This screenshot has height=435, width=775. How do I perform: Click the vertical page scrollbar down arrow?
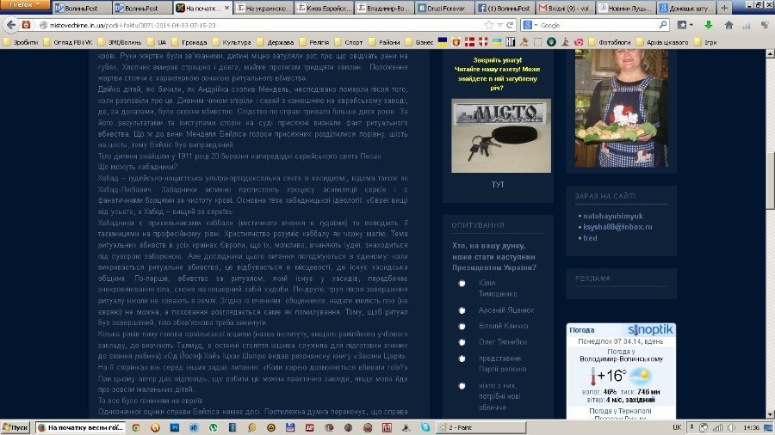click(769, 413)
